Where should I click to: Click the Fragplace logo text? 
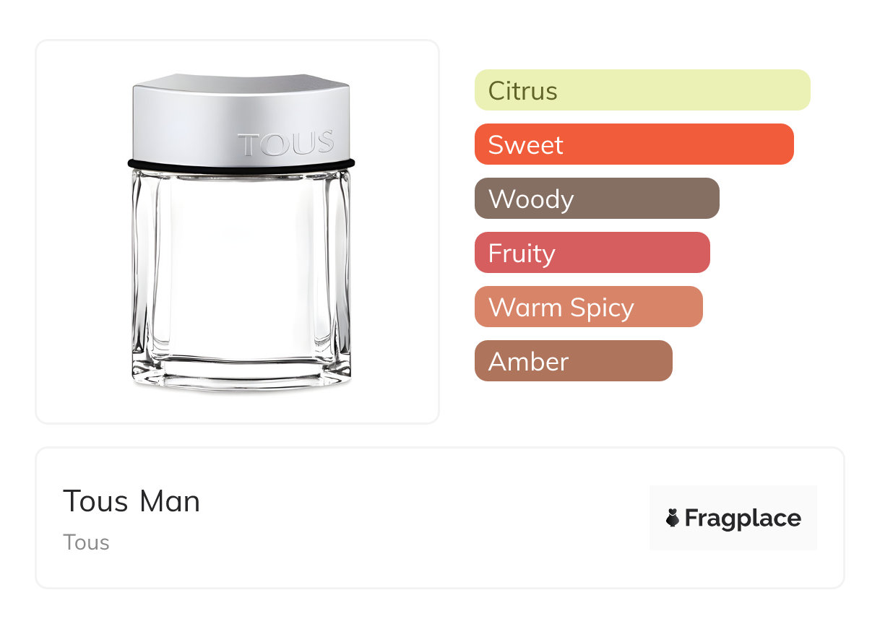click(743, 518)
